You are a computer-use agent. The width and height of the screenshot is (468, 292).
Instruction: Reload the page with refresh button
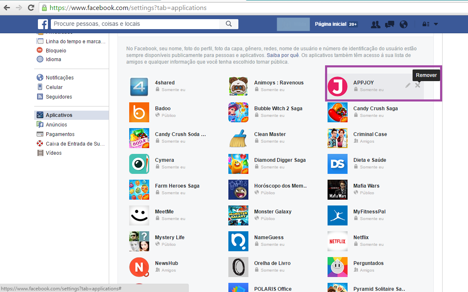31,8
